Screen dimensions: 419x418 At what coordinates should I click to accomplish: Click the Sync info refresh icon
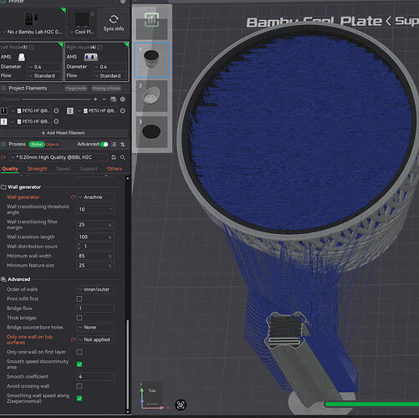(114, 19)
